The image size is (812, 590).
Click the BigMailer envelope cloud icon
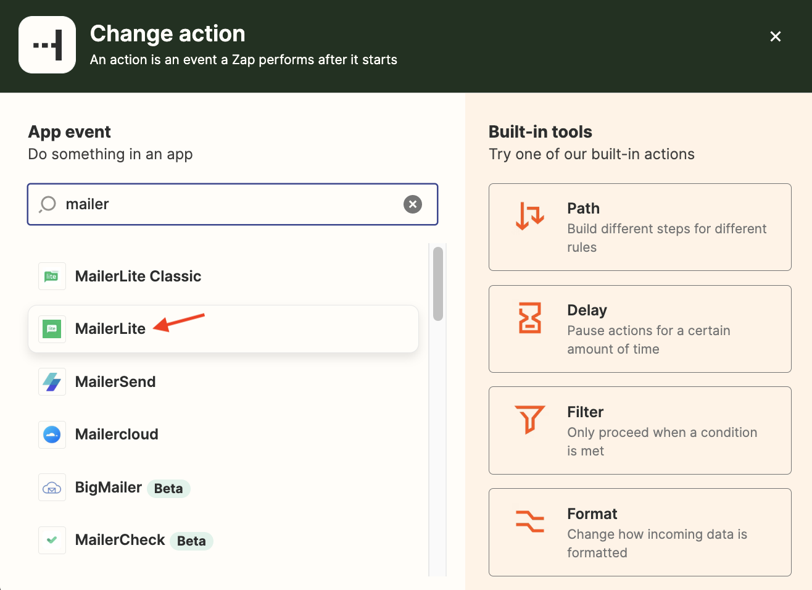pos(52,488)
